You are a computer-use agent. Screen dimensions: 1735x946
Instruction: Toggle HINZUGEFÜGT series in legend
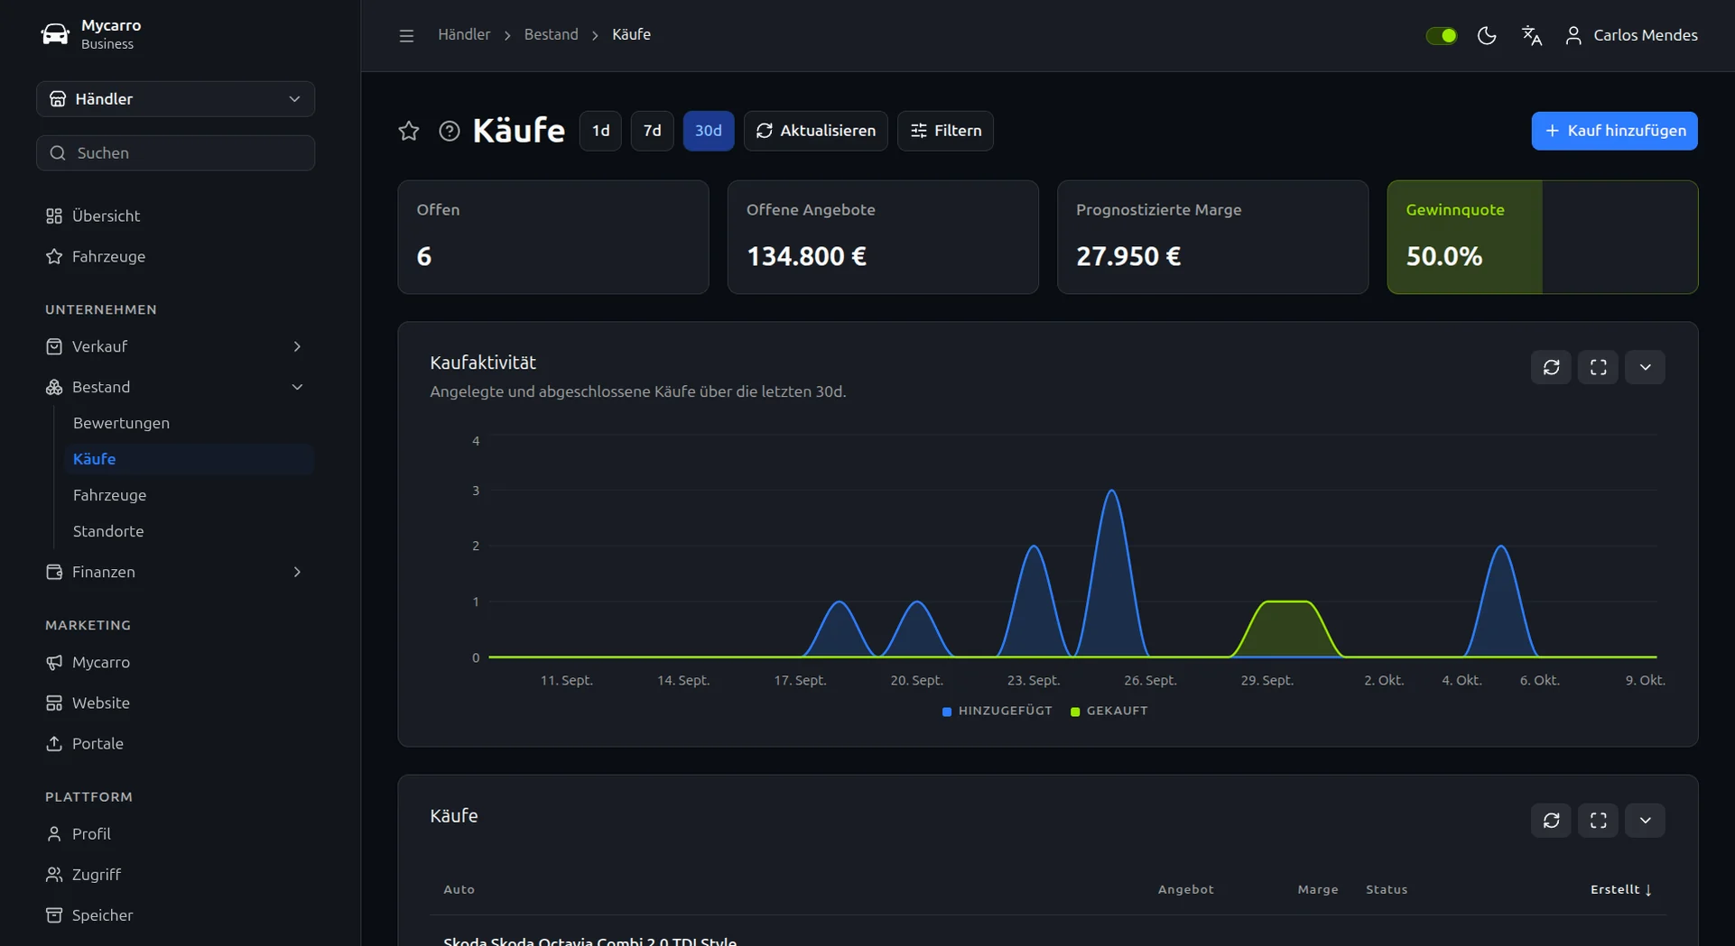[x=997, y=711]
